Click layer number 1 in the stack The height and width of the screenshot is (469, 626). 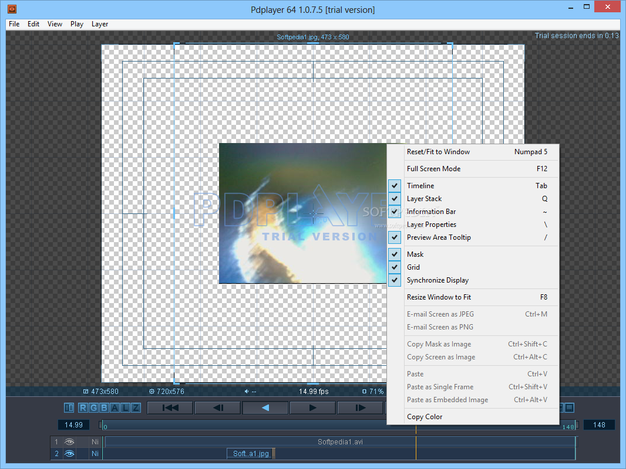click(56, 442)
